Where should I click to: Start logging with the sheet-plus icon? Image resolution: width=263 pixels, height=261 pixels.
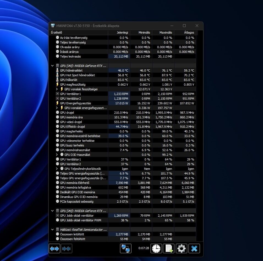click(169, 249)
